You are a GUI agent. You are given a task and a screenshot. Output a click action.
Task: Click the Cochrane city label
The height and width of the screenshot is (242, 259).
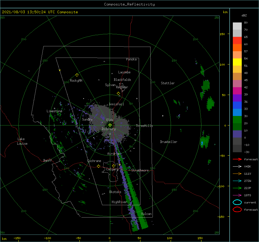(94, 161)
